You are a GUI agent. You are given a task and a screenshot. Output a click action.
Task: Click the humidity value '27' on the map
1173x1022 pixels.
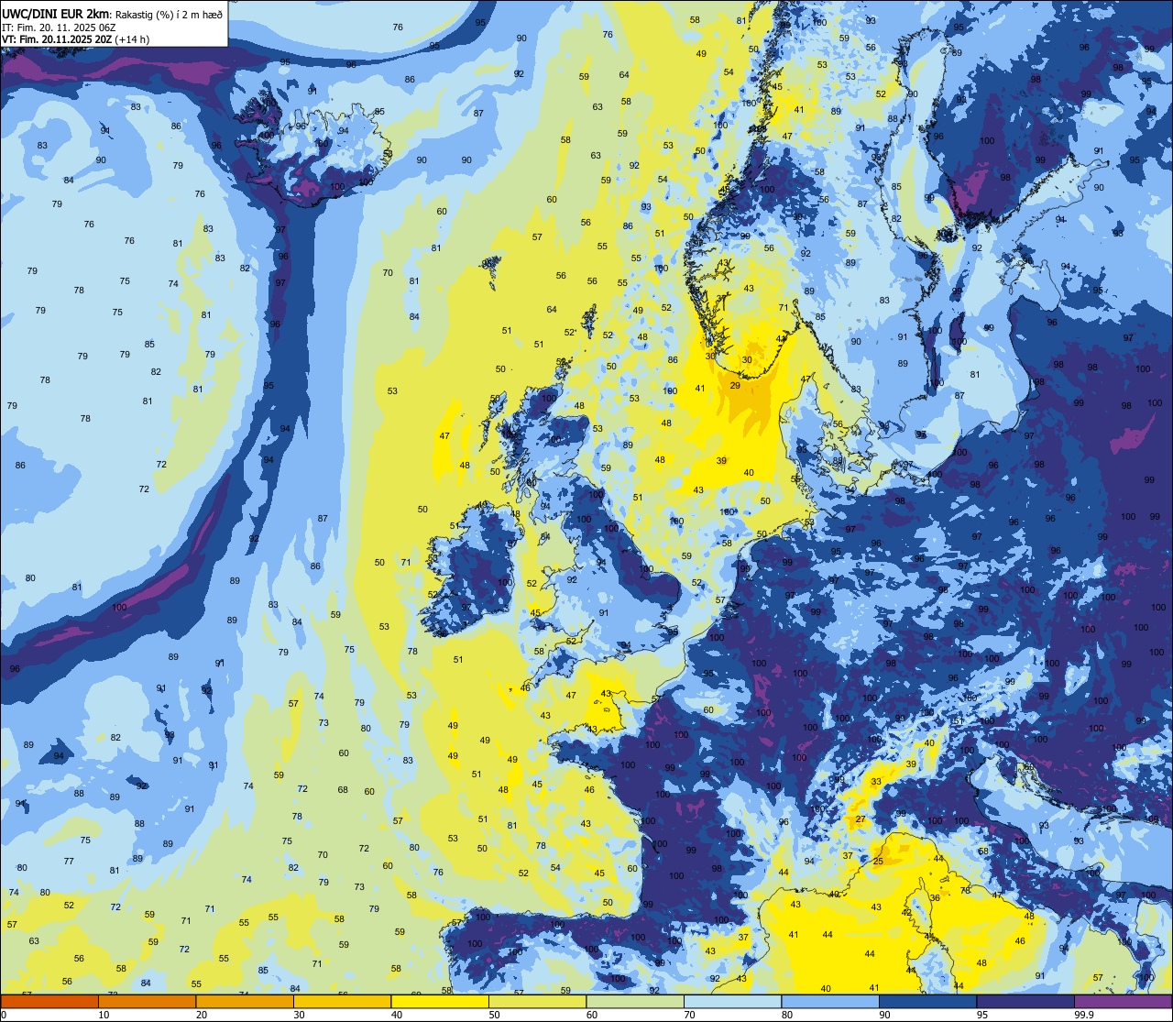click(861, 819)
